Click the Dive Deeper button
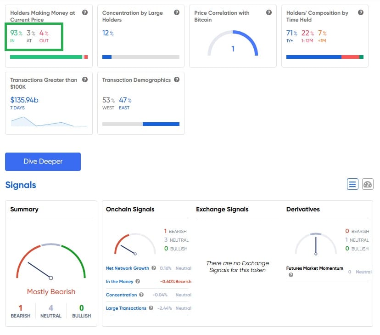380x335 pixels. 43,162
